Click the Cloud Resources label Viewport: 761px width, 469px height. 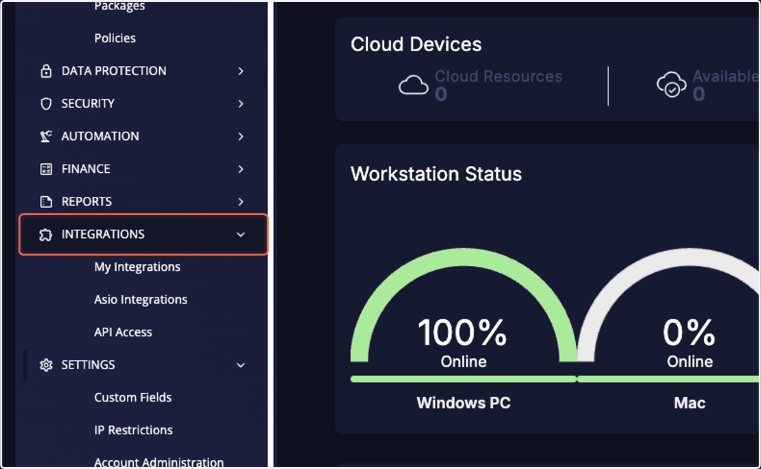coord(498,77)
